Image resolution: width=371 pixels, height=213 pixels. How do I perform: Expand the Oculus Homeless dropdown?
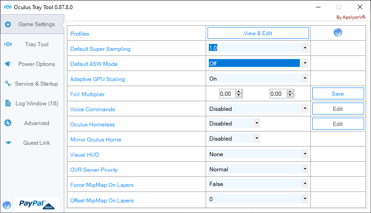pyautogui.click(x=257, y=123)
